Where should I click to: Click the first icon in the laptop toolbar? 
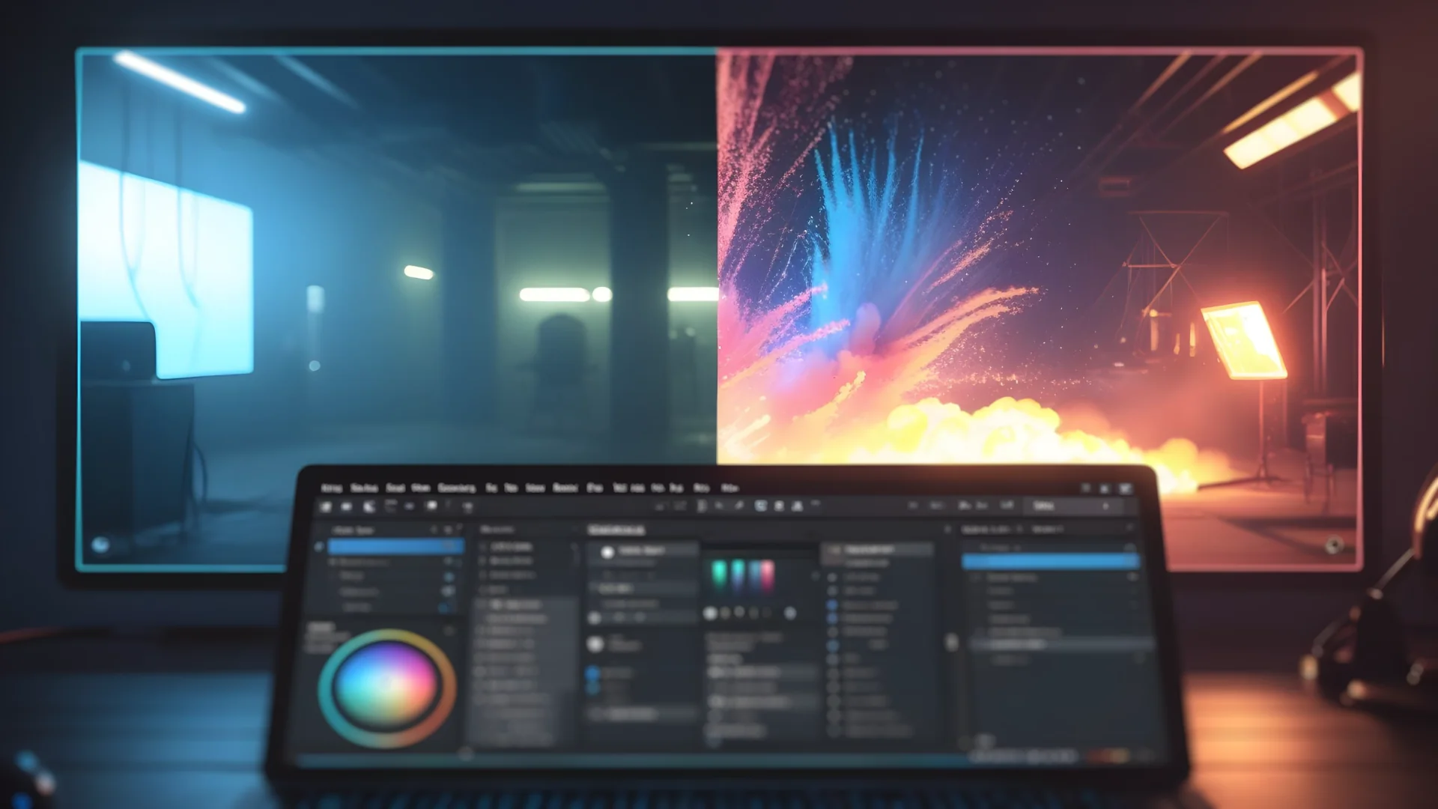[326, 507]
